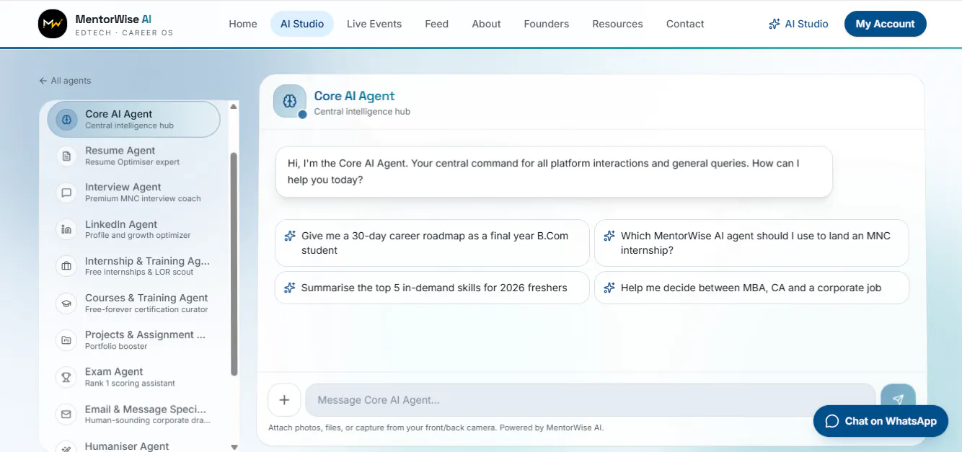Click the 'Free internships & LOR scout' text
Screen dimensions: 962x452
(139, 272)
